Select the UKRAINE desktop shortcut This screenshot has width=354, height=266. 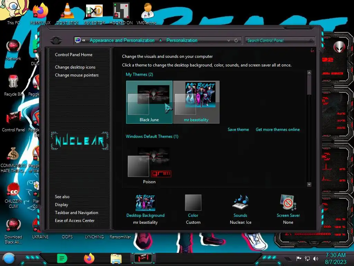pos(40,237)
